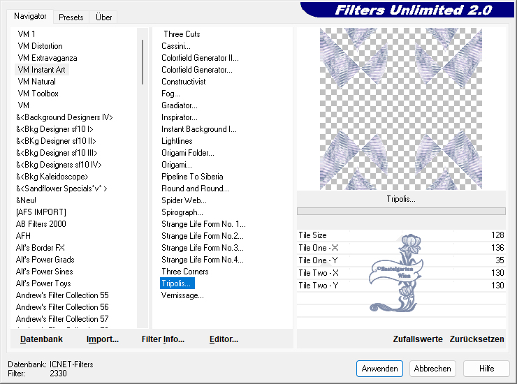Open Hilfe for help
Screen dimensions: 517x384
486,369
